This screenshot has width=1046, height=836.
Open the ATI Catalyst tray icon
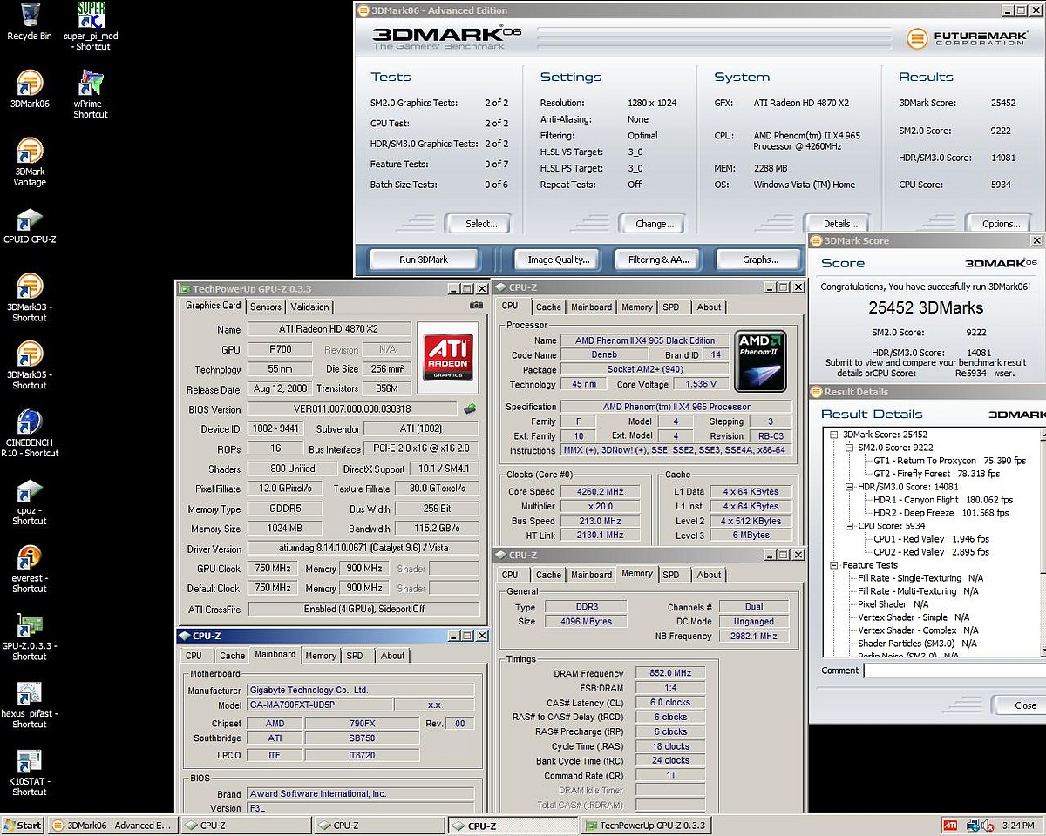click(950, 825)
